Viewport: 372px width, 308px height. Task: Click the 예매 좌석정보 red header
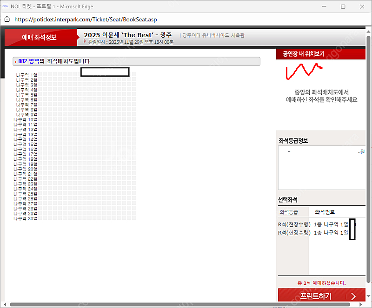(x=41, y=38)
